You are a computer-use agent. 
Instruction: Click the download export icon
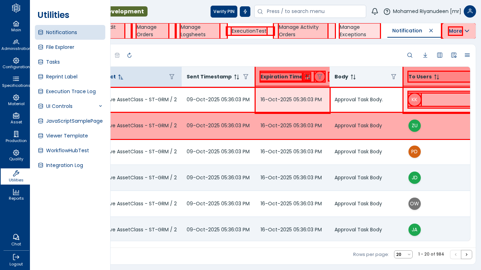425,55
